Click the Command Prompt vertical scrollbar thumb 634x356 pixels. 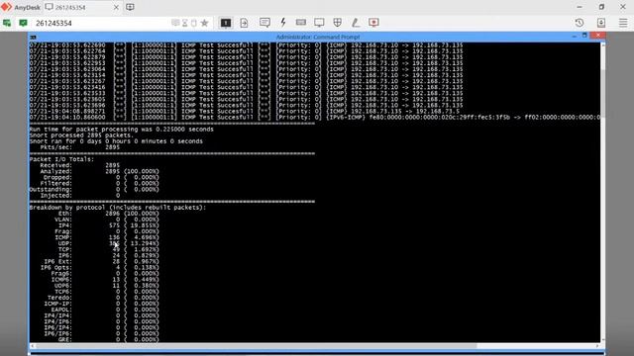tap(603, 93)
